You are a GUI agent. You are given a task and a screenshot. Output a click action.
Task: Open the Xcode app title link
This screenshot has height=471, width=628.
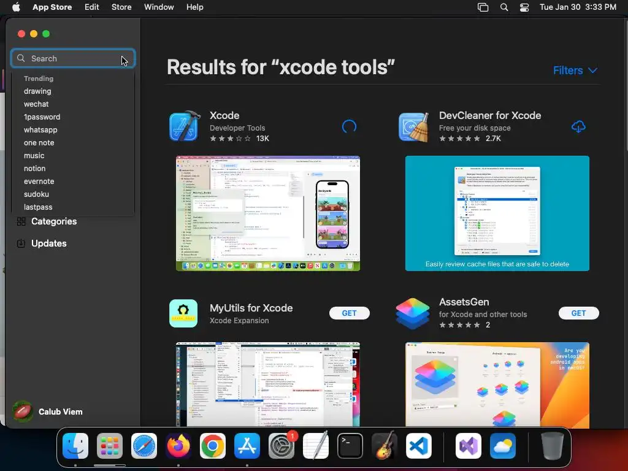click(224, 115)
